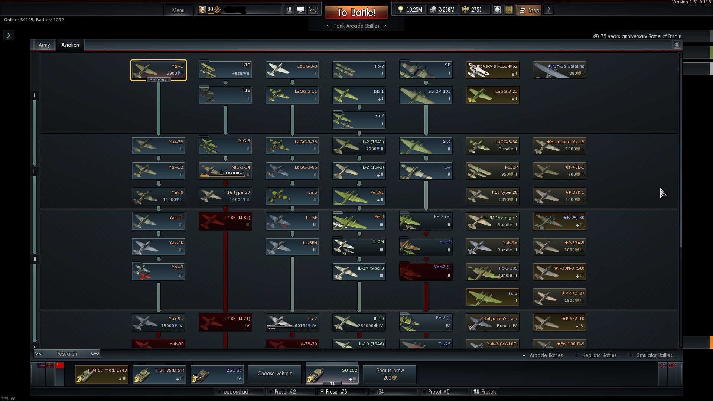Click Recruit crew for 200
713x401 pixels.
(x=390, y=374)
